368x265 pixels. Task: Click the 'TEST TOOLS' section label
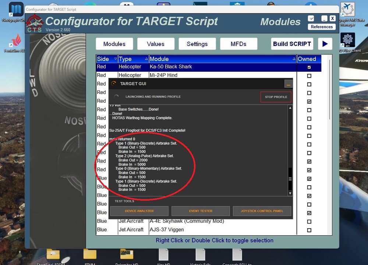coord(124,201)
